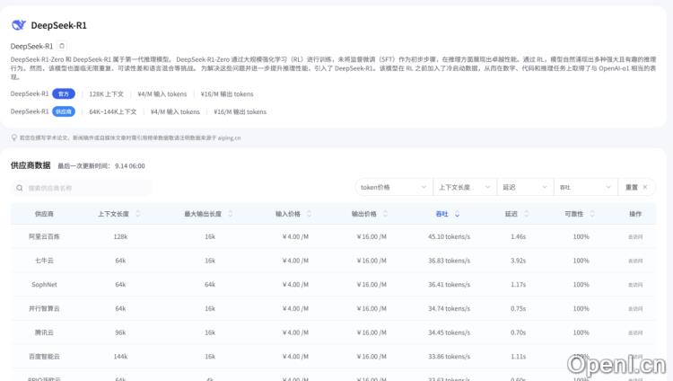673x381 pixels.
Task: Open the 延迟 filter dropdown
Action: point(525,187)
